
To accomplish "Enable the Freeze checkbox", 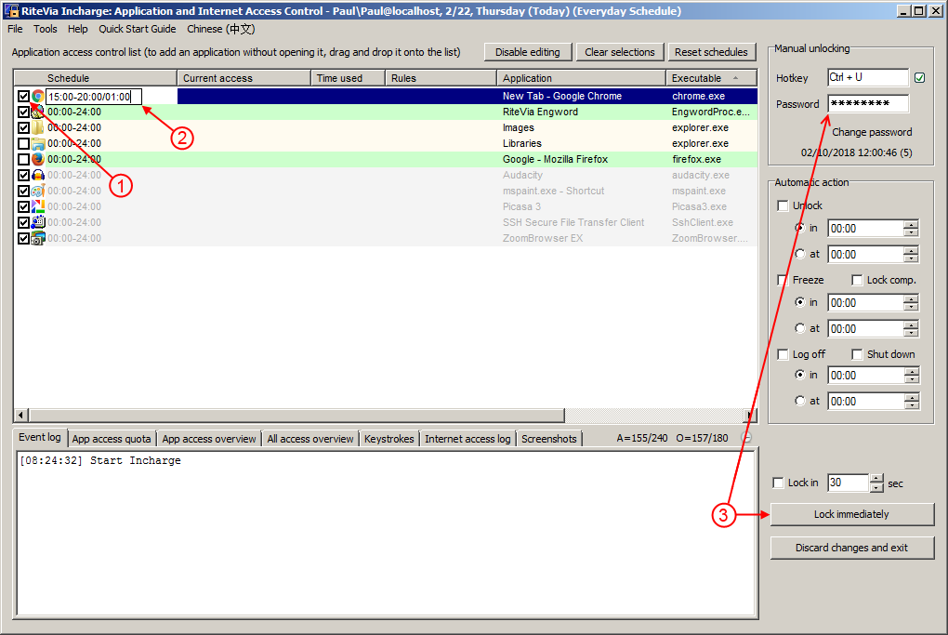I will pyautogui.click(x=783, y=280).
